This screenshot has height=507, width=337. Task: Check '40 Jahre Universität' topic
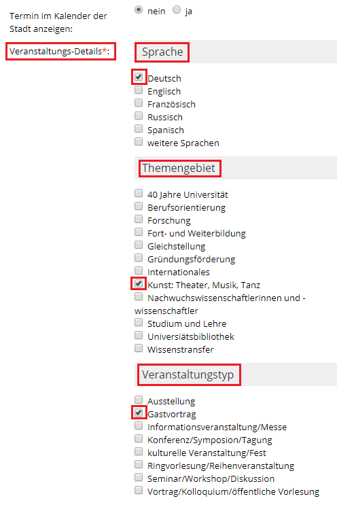pos(139,194)
